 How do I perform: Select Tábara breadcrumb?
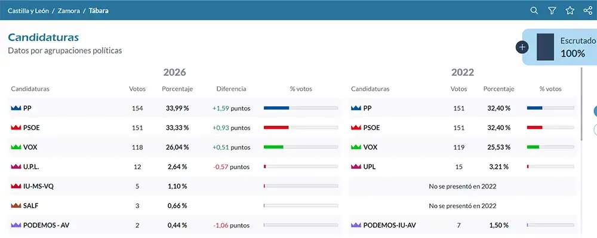coord(99,11)
